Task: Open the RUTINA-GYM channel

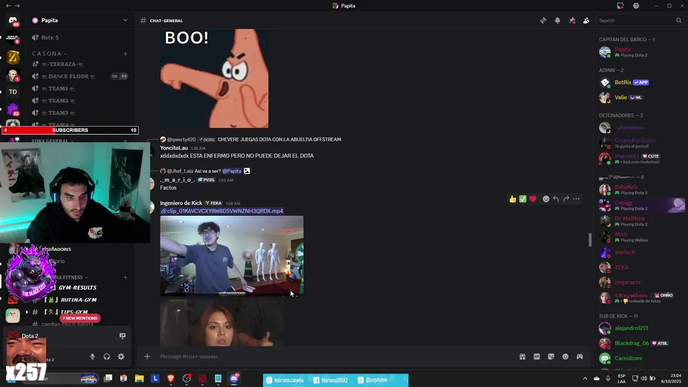Action: [x=79, y=300]
